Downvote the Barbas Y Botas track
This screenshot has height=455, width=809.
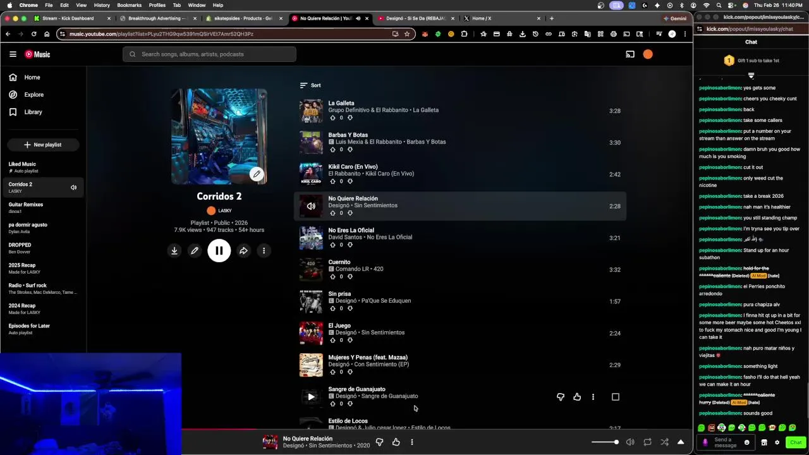click(350, 150)
